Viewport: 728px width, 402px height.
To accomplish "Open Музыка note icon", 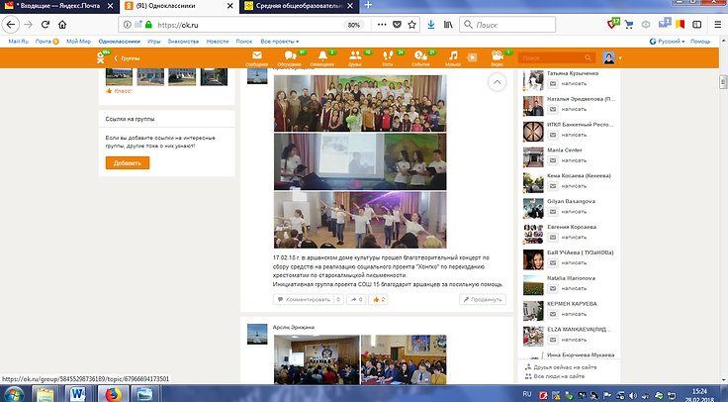I will pyautogui.click(x=453, y=55).
